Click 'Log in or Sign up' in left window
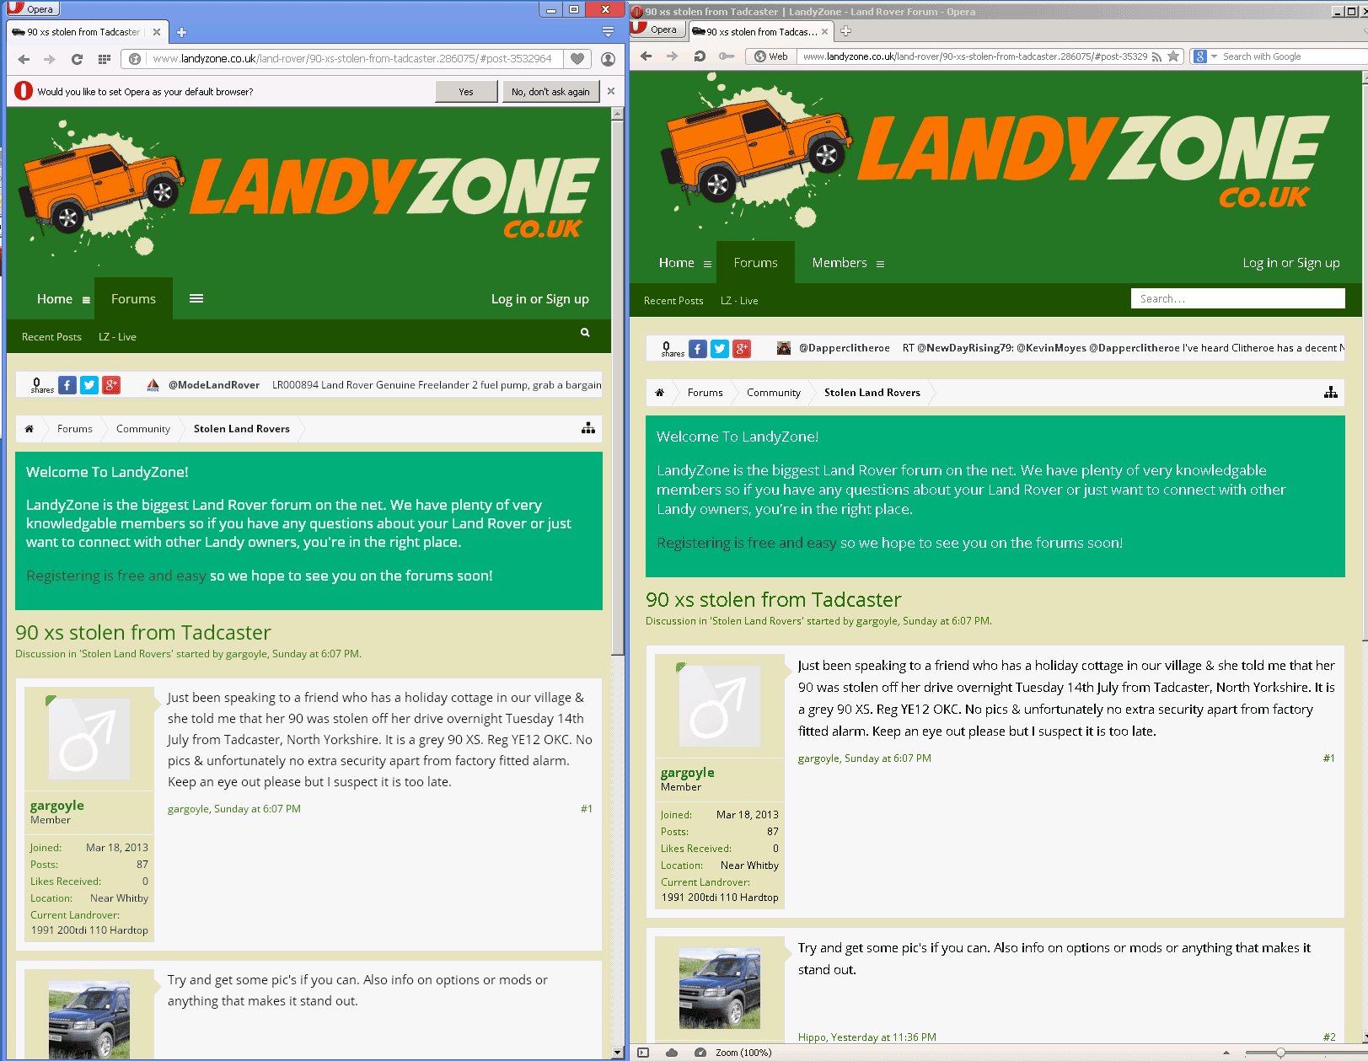 click(x=539, y=298)
